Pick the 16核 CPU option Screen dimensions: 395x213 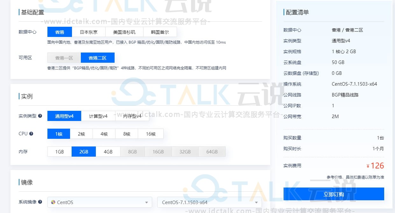tap(151, 134)
